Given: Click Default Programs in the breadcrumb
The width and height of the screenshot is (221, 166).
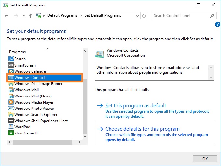Looking at the screenshot, I should coord(62,15).
